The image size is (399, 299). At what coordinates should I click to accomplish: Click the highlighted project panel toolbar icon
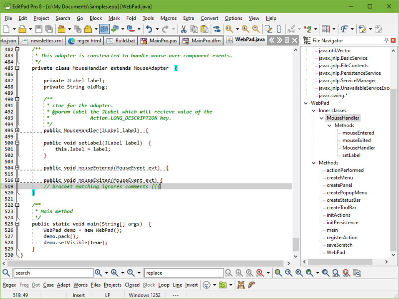point(104,29)
